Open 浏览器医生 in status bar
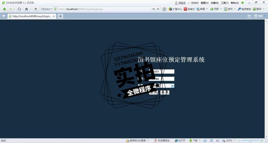The width and height of the screenshot is (268, 143). click(162, 141)
